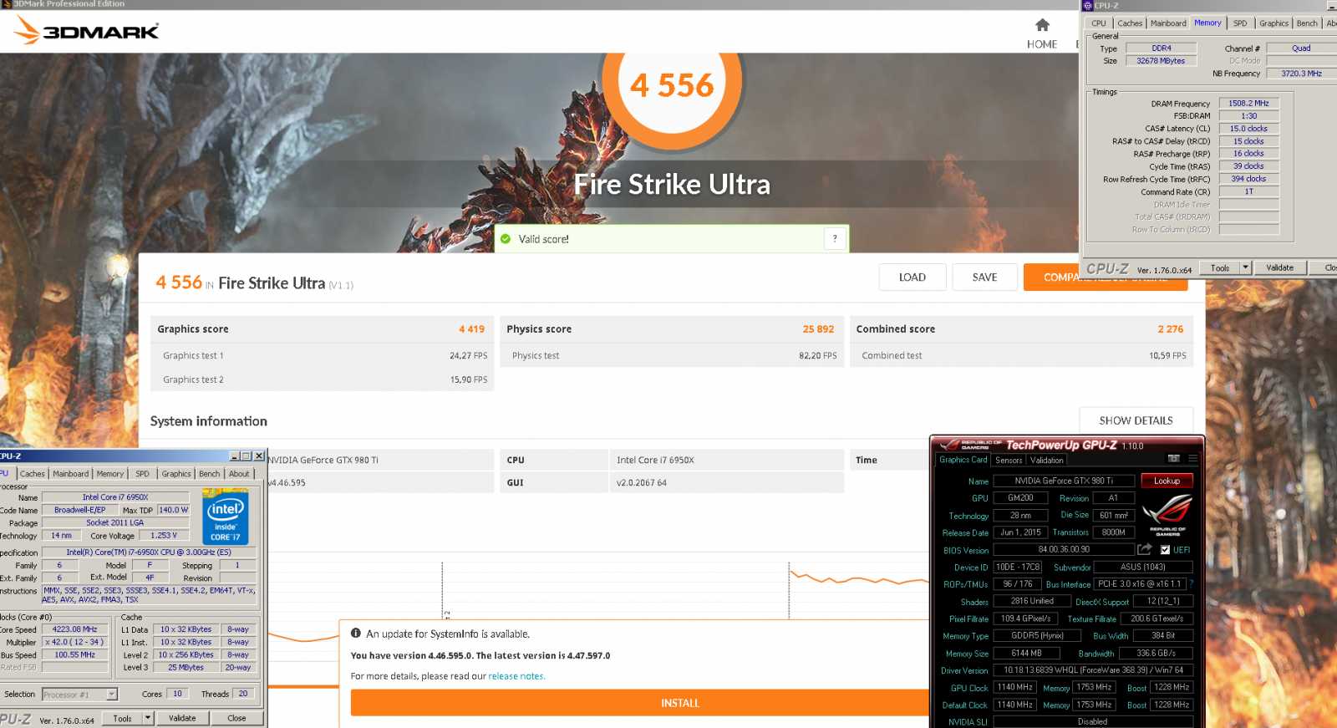Click the Intel Core i7 6950X CPU value in 3DMark

pyautogui.click(x=655, y=460)
